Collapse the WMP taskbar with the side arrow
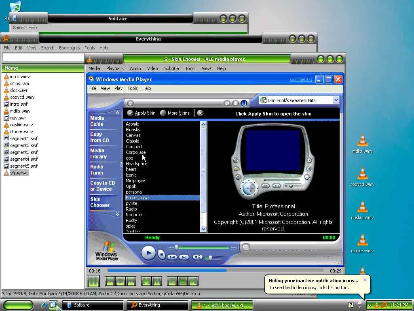 [121, 163]
